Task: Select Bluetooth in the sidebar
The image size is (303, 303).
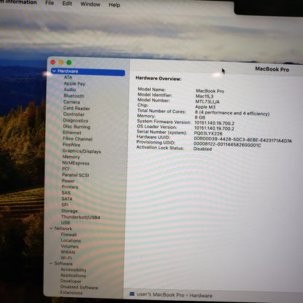Action: pos(74,96)
